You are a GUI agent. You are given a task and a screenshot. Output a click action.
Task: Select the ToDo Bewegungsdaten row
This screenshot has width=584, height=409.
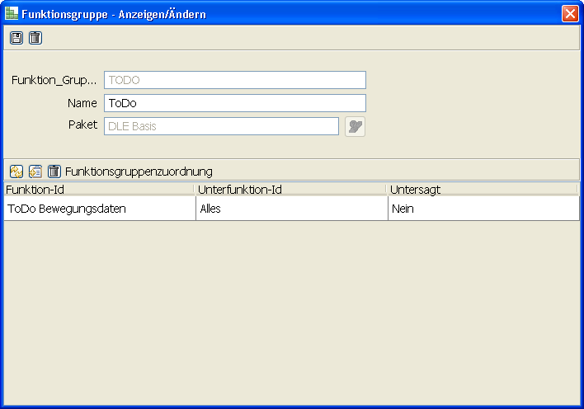click(x=97, y=209)
